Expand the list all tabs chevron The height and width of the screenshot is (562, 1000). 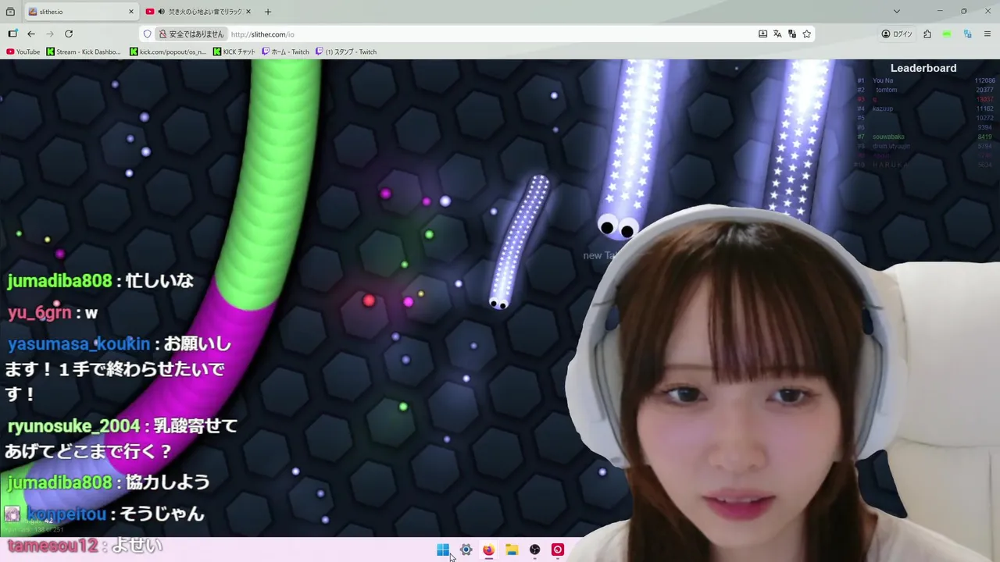[897, 11]
